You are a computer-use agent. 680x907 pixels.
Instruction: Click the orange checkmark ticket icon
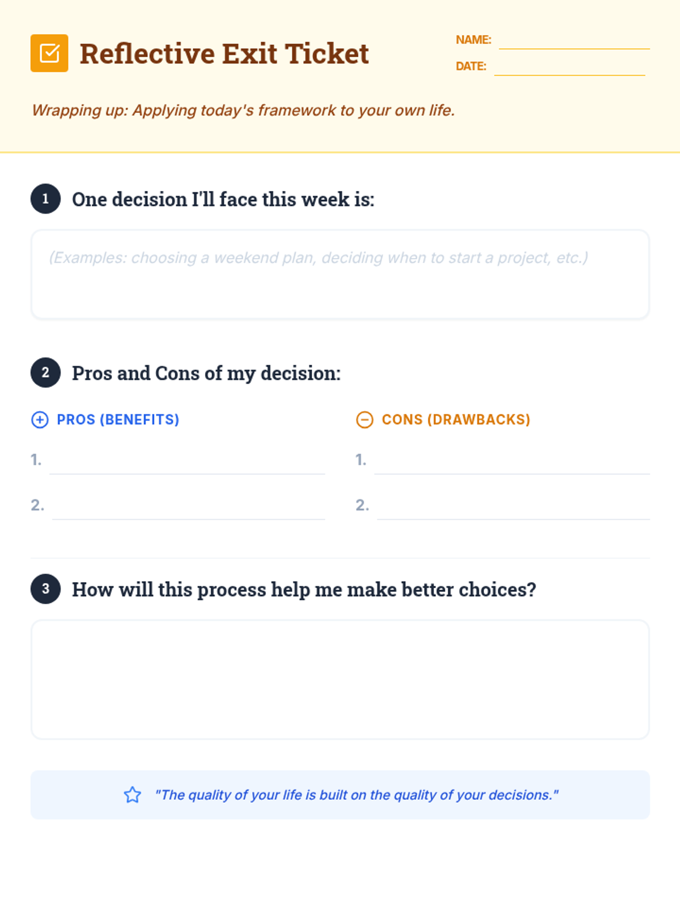click(x=49, y=53)
